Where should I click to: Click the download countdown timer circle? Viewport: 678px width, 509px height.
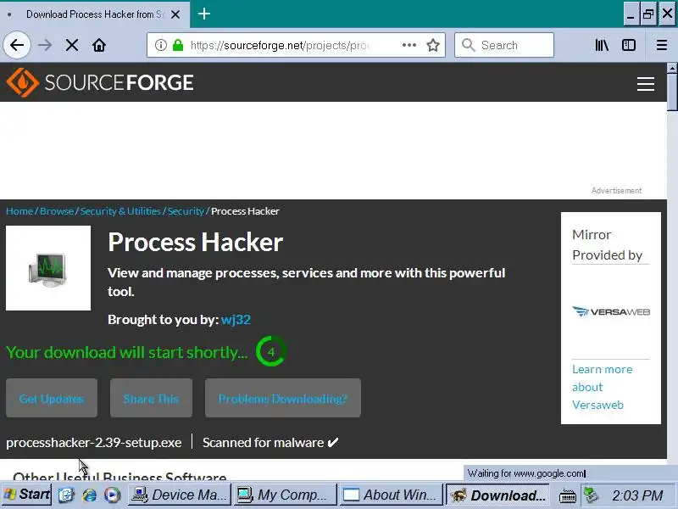coord(270,351)
